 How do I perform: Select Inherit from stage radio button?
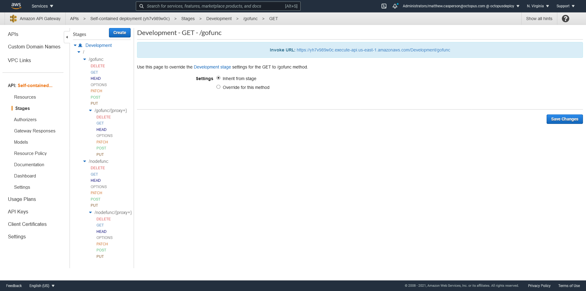coord(218,78)
